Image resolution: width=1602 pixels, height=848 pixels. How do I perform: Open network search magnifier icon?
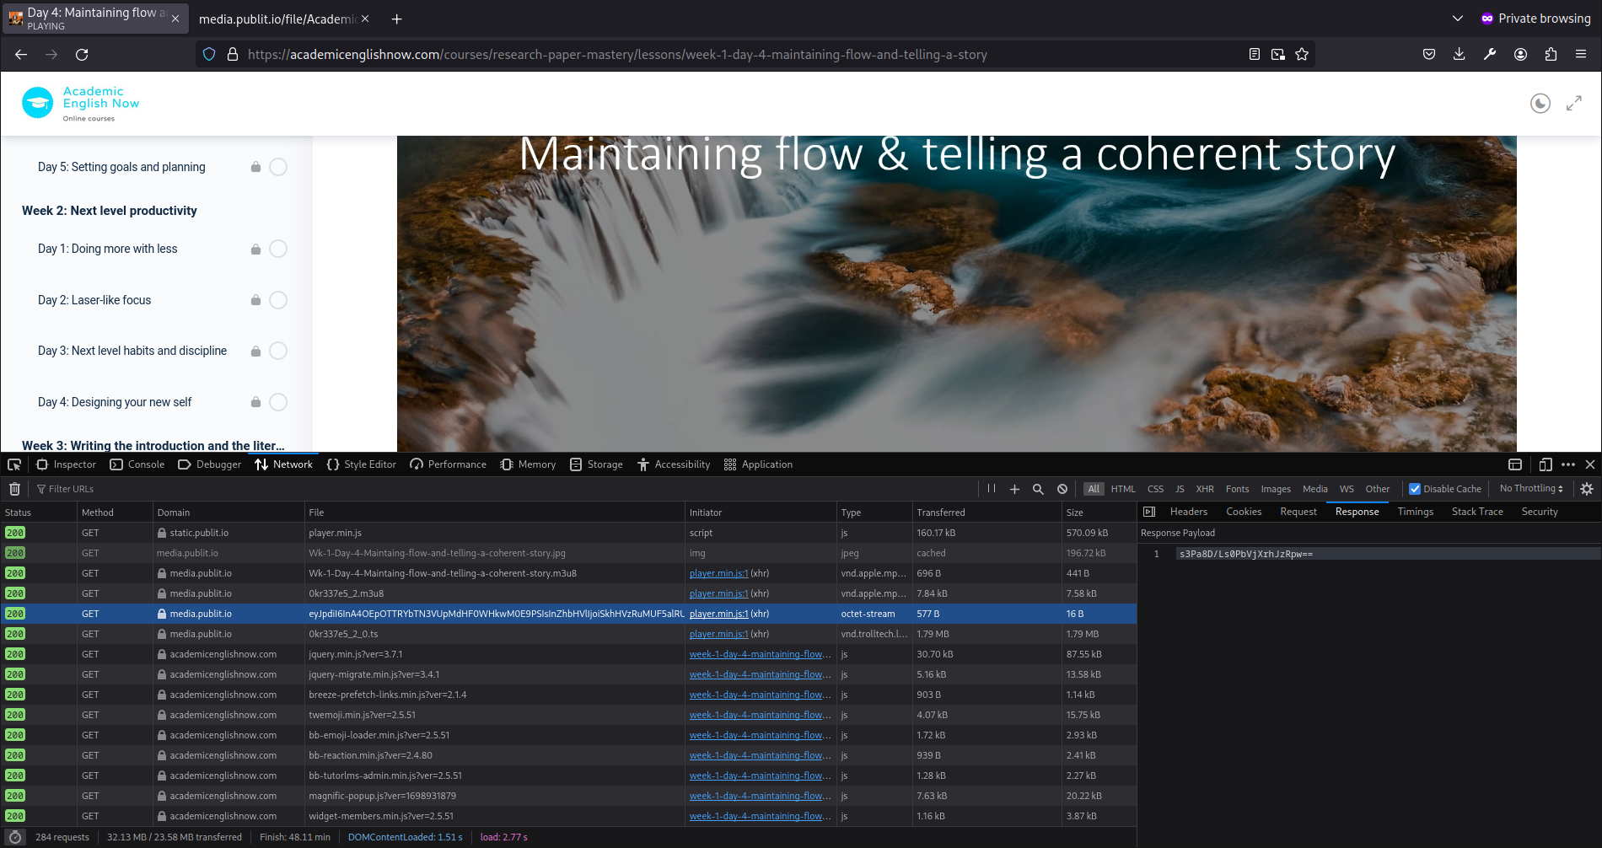pyautogui.click(x=1038, y=489)
